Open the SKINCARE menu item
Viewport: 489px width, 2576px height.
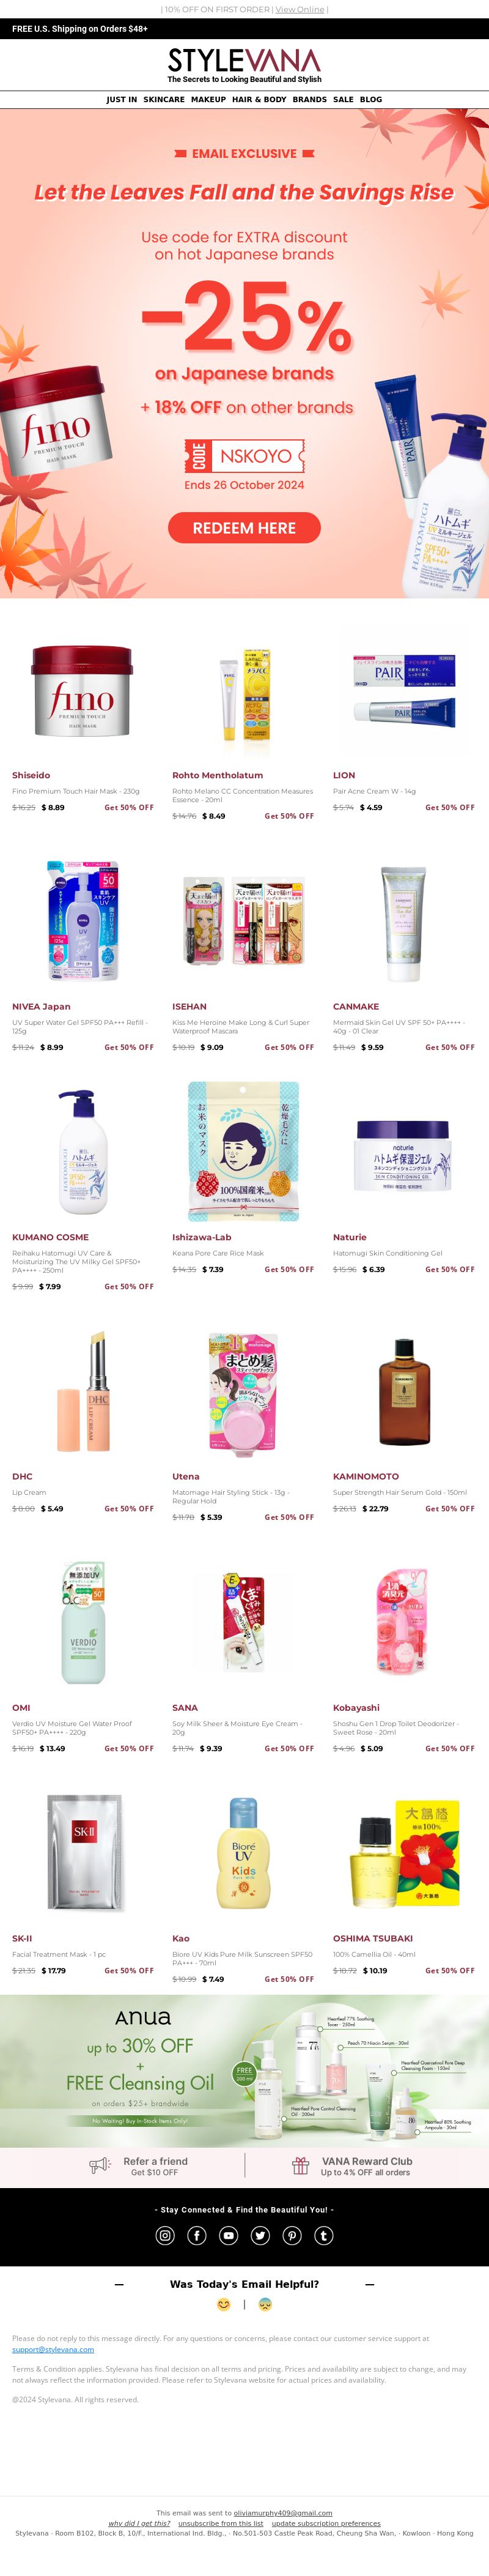click(x=164, y=100)
